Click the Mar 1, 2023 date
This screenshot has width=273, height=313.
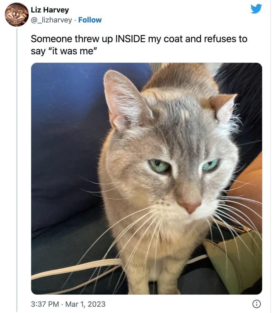click(x=85, y=304)
